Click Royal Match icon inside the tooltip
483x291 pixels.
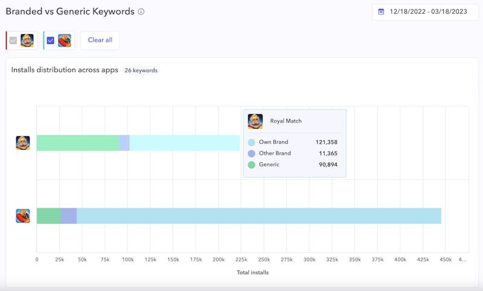click(x=255, y=121)
